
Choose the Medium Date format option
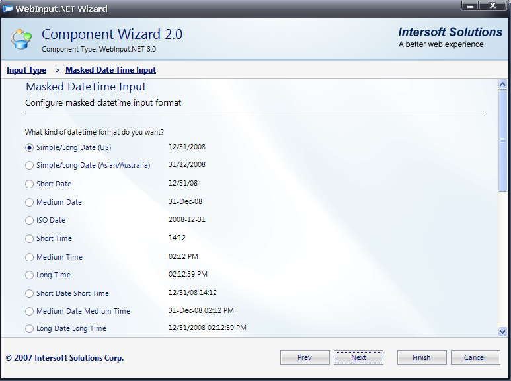click(x=29, y=203)
